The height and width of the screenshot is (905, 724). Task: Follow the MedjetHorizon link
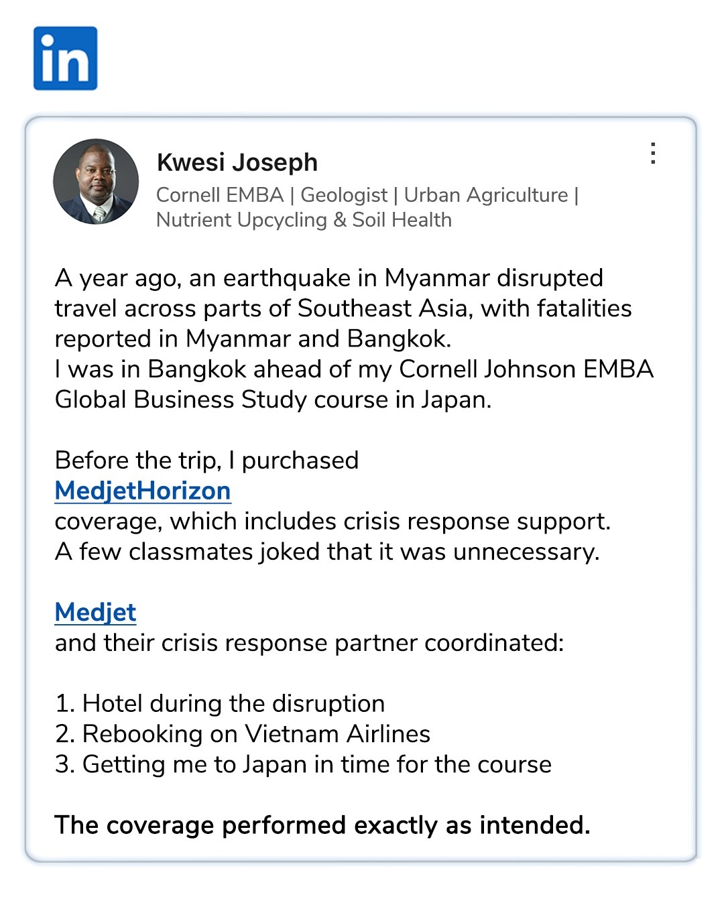[143, 491]
